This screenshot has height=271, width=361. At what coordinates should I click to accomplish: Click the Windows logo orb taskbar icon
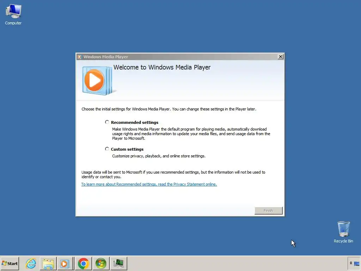(x=101, y=263)
